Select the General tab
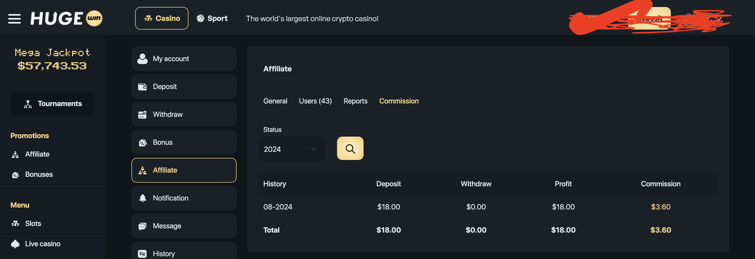Image resolution: width=755 pixels, height=259 pixels. click(x=275, y=101)
